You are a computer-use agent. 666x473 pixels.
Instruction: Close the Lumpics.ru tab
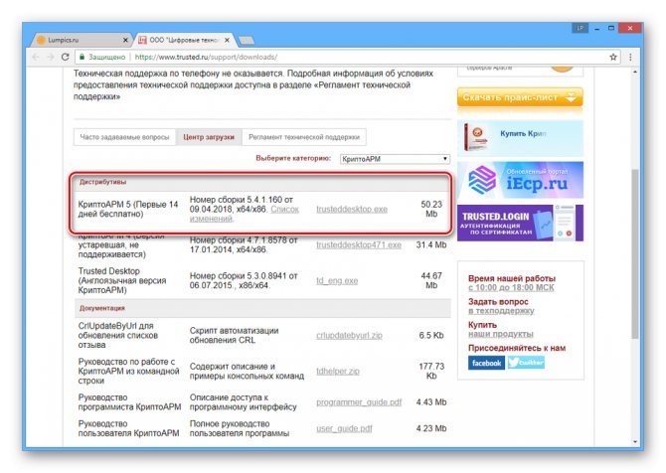(x=125, y=40)
